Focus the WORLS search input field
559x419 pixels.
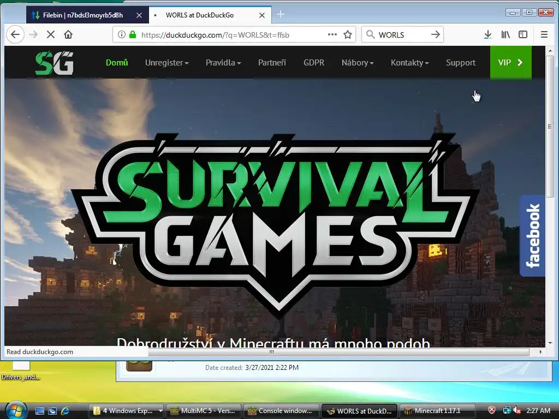(403, 34)
